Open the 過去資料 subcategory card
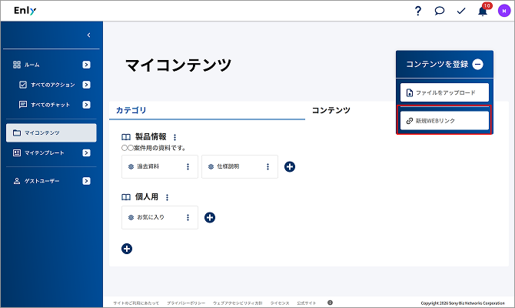Screen dimensions: 515x308 (160, 167)
